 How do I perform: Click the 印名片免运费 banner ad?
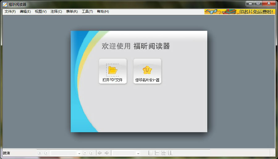coord(239,12)
